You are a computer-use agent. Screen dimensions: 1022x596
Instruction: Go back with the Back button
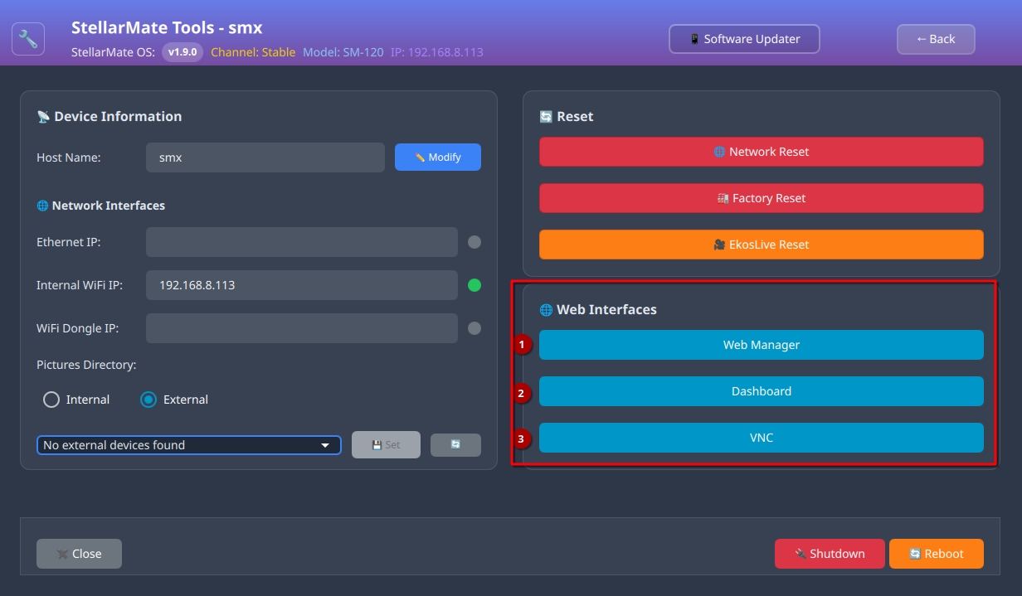pos(936,39)
